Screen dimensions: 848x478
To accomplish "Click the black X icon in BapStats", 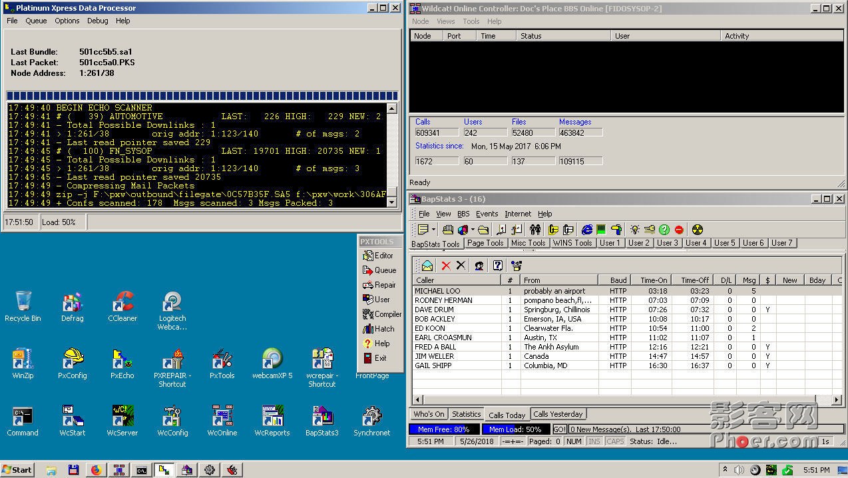I will click(x=461, y=266).
